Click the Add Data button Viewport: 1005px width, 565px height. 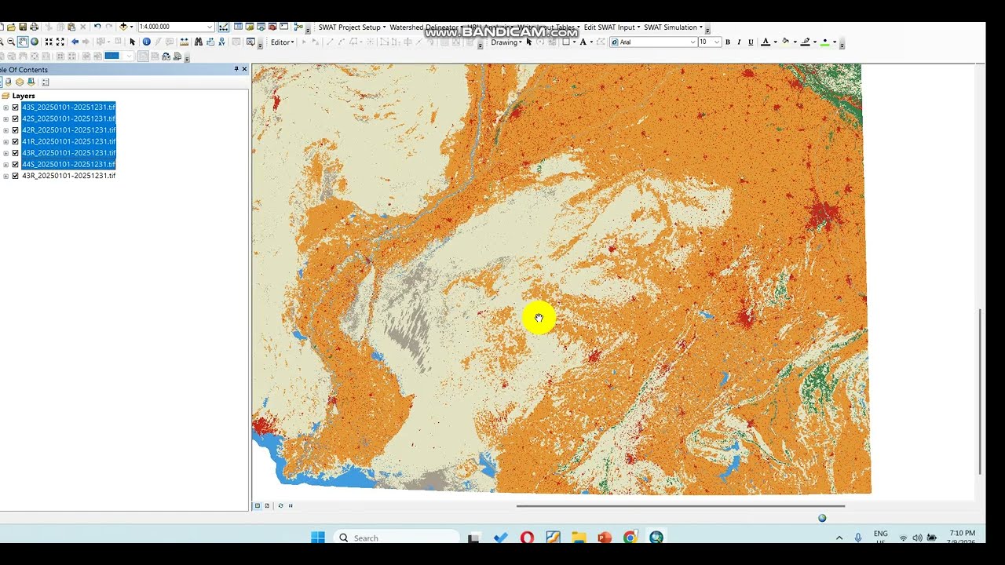pos(123,27)
